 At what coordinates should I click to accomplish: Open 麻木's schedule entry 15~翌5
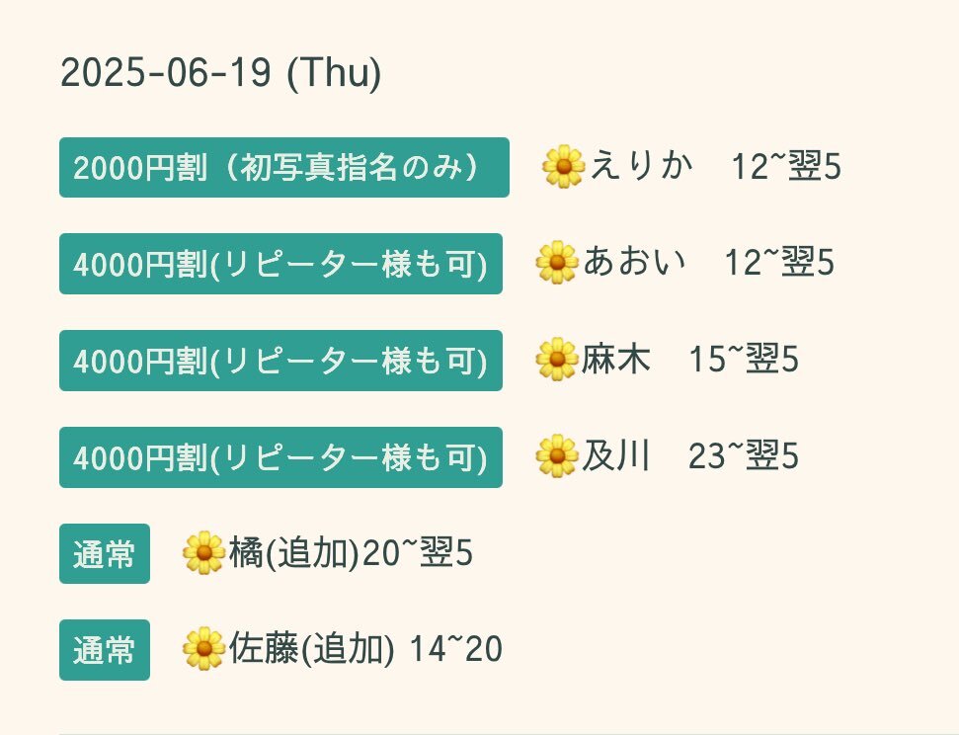690,359
